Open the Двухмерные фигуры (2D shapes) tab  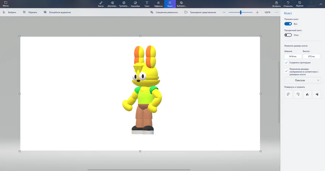click(112, 4)
